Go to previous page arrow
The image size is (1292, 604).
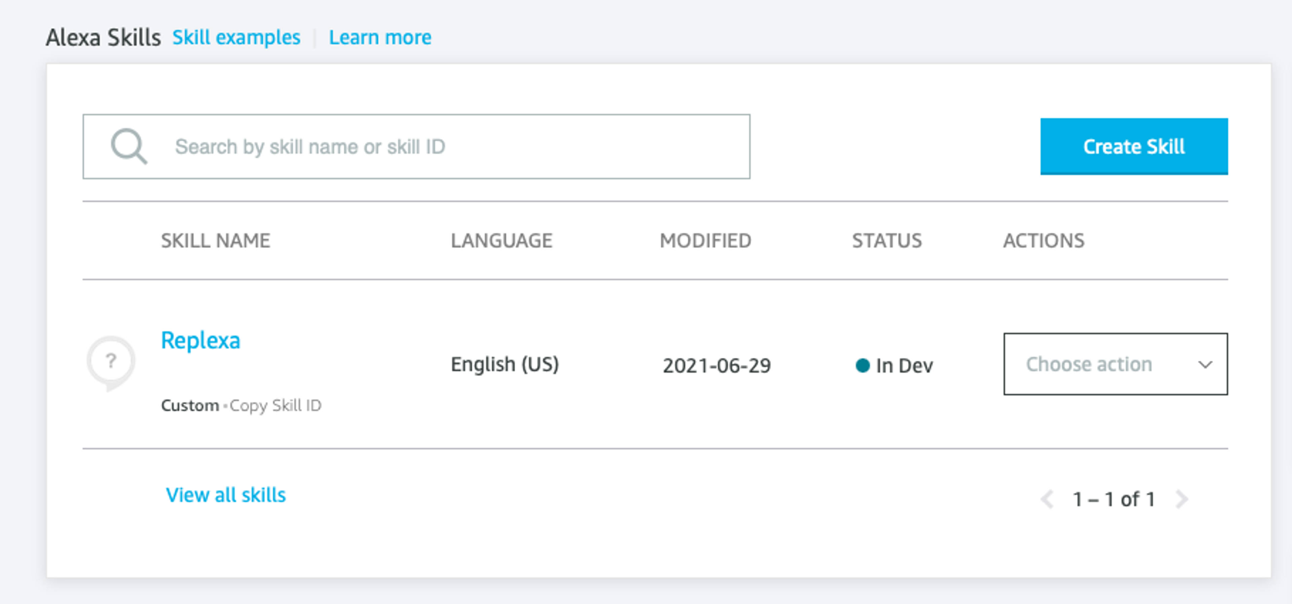coord(1047,499)
